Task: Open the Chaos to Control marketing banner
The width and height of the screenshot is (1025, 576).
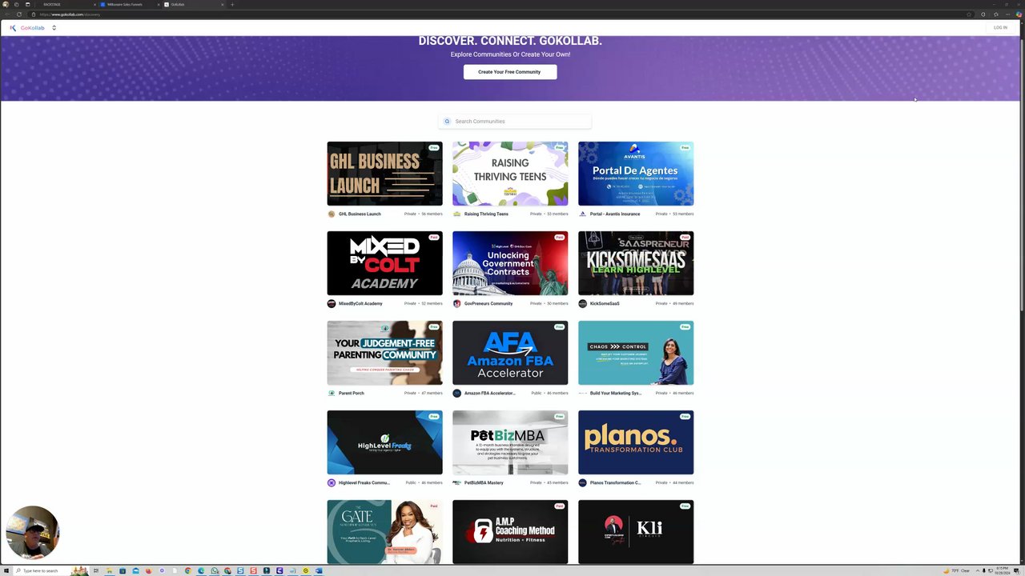Action: click(636, 353)
